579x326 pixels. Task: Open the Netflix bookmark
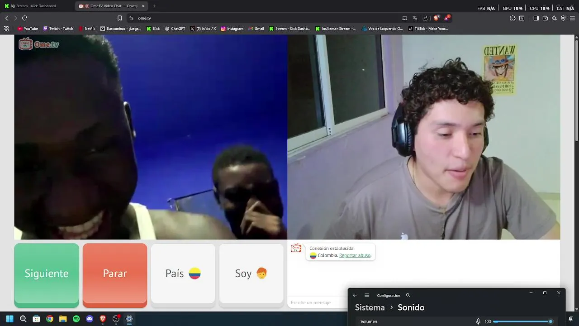click(87, 29)
